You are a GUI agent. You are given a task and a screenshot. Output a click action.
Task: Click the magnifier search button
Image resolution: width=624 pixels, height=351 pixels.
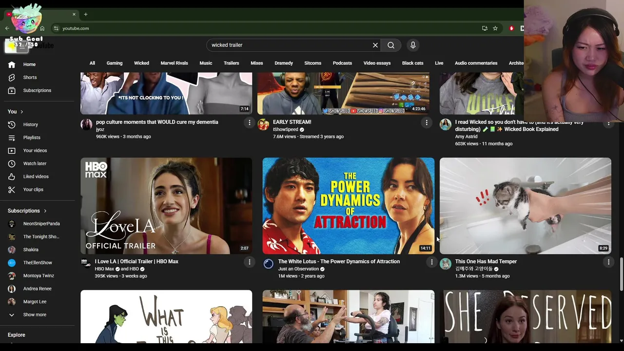click(x=391, y=45)
